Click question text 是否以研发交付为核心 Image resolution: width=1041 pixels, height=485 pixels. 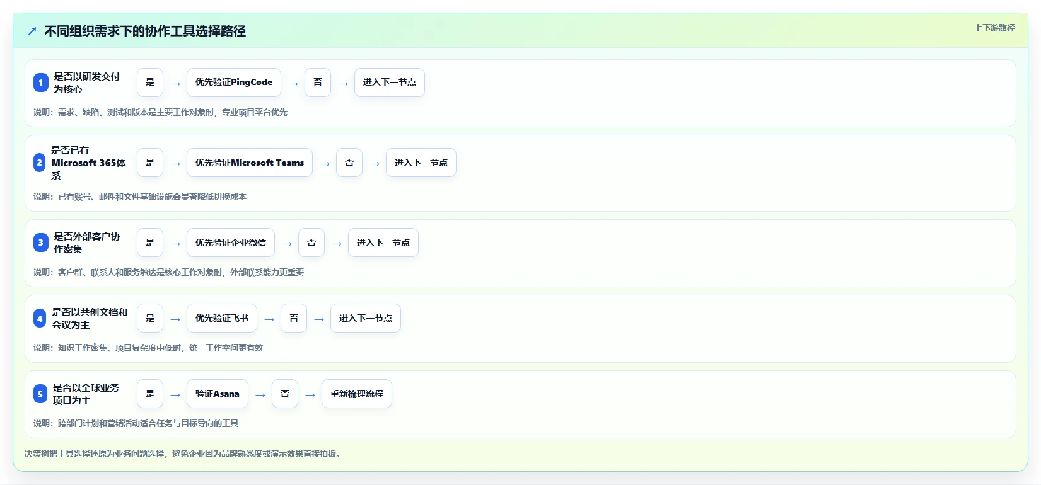(x=87, y=83)
